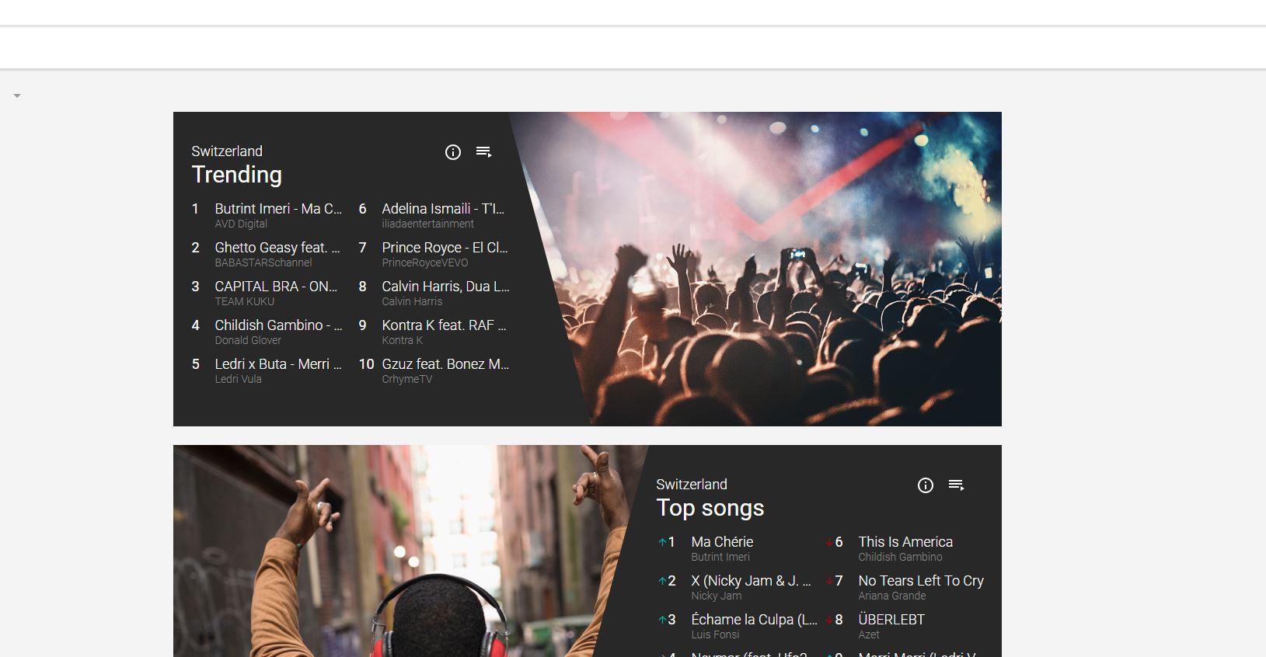
Task: Play top song X (Nicky Jam & J. ...
Action: coord(751,581)
